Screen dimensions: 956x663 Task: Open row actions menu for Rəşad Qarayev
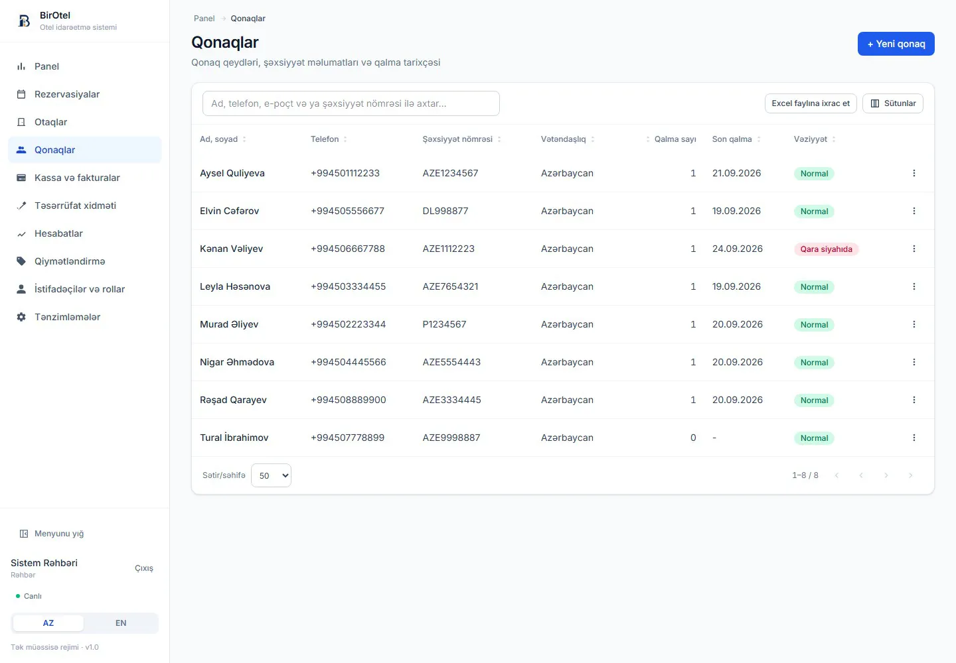coord(914,400)
